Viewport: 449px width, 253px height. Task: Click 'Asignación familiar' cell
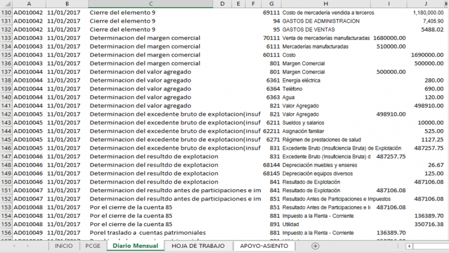303,131
